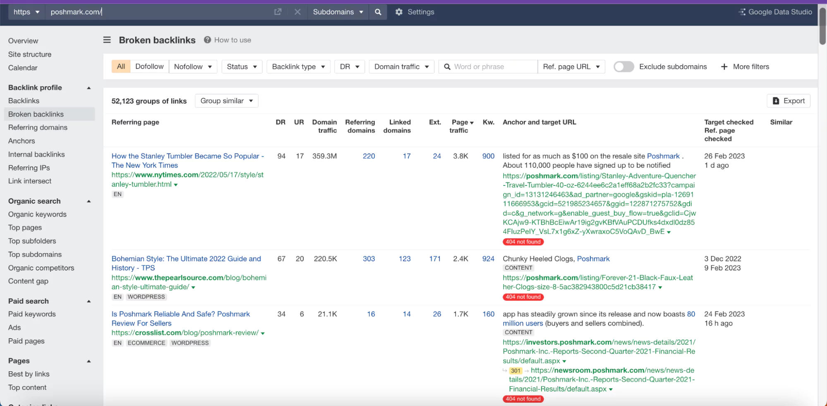Expand the Backlink type filter dropdown

click(298, 67)
